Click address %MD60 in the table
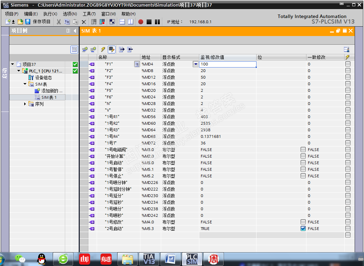364x266 pixels. click(x=149, y=123)
